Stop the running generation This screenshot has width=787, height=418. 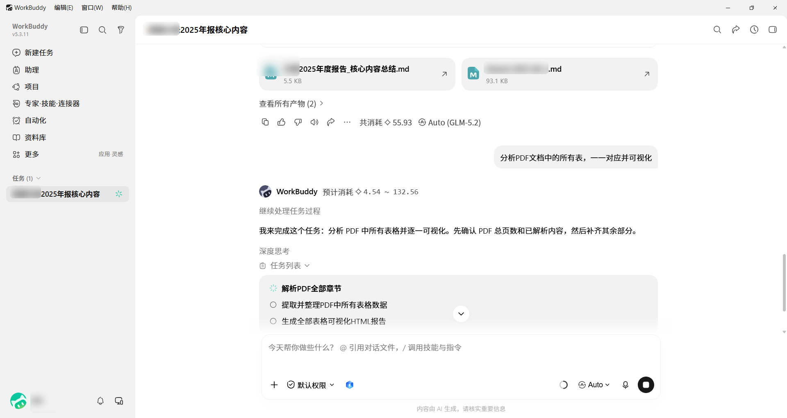646,385
